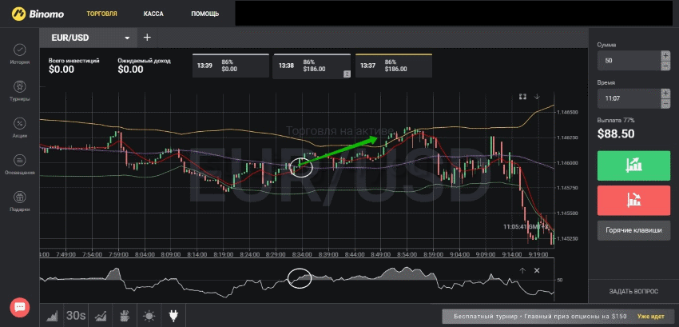The height and width of the screenshot is (327, 679).
Task: Expand the EUR/USD asset dropdown
Action: [x=127, y=38]
